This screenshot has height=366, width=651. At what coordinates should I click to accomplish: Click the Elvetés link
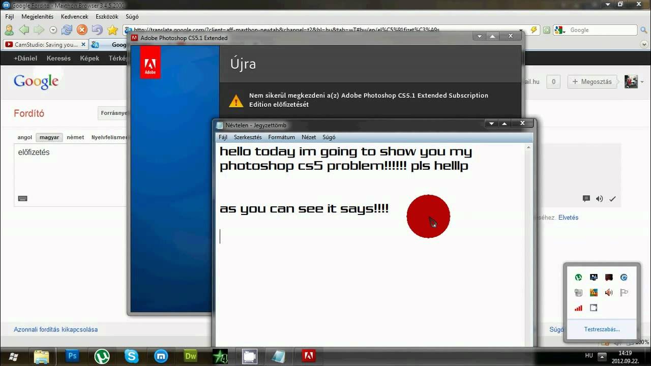point(568,218)
